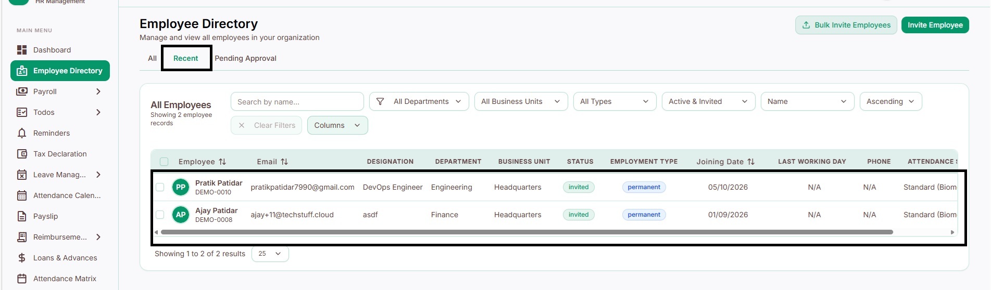Click the permanent badge for Ajay Patidar
The width and height of the screenshot is (991, 290).
tap(644, 215)
